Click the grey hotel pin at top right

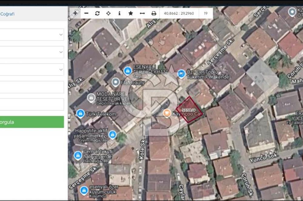pyautogui.click(x=292, y=12)
